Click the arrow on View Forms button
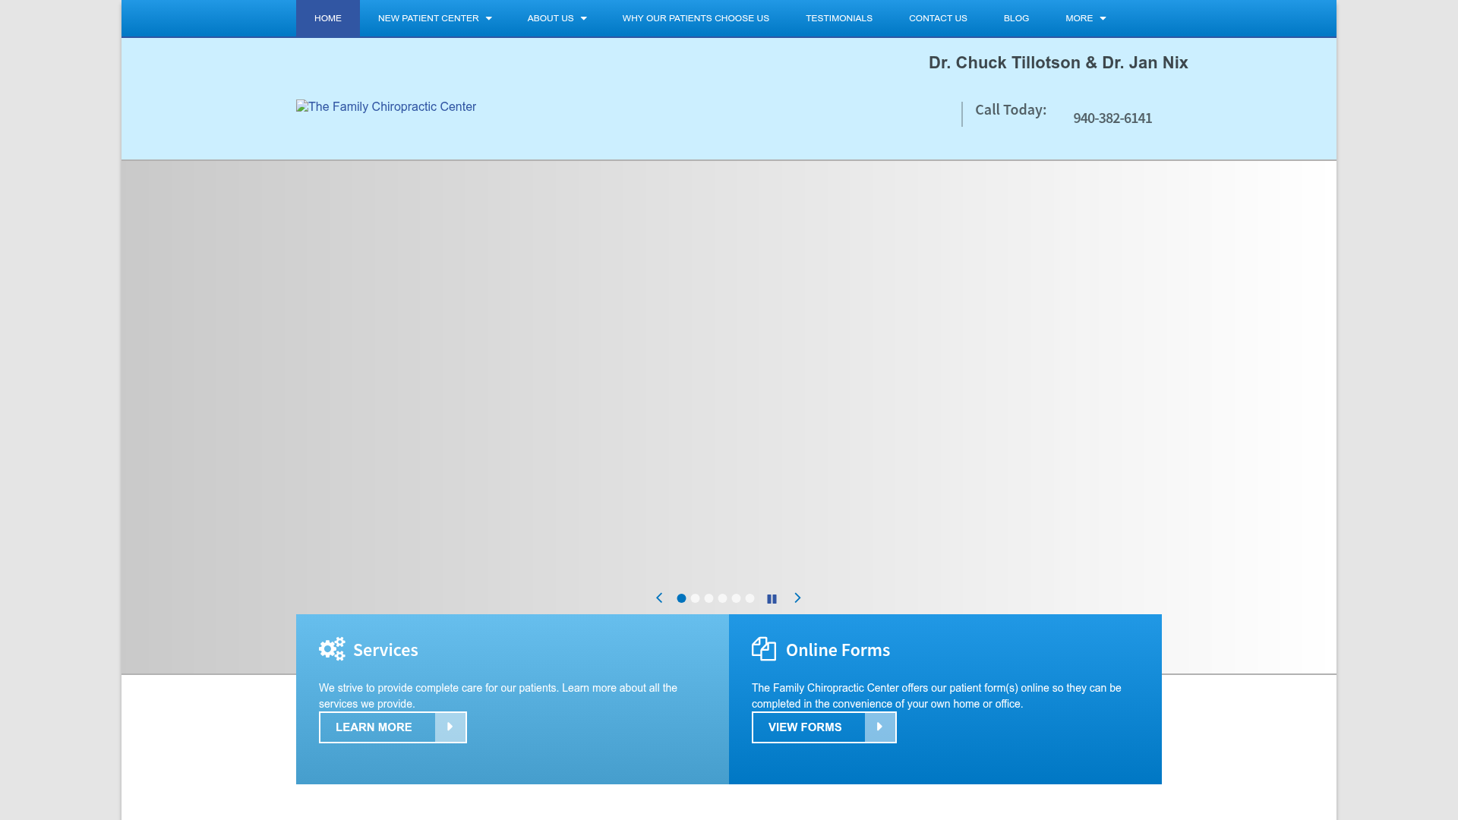This screenshot has height=820, width=1458. (x=880, y=727)
